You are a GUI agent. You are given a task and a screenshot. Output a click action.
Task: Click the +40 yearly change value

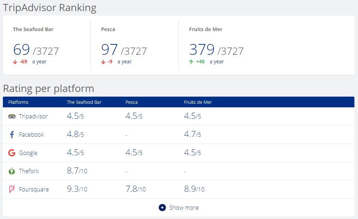pyautogui.click(x=200, y=62)
